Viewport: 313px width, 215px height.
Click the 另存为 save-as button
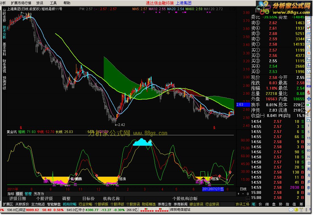pyautogui.click(x=39, y=194)
